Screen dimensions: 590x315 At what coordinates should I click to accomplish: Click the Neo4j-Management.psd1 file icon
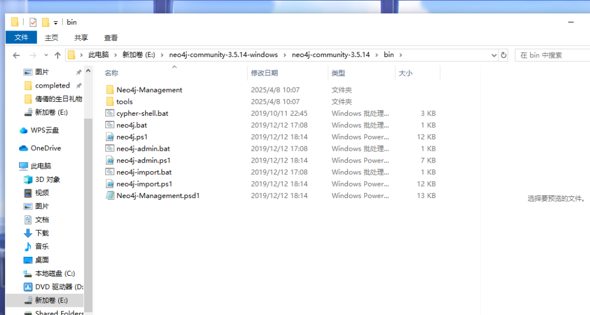(110, 196)
